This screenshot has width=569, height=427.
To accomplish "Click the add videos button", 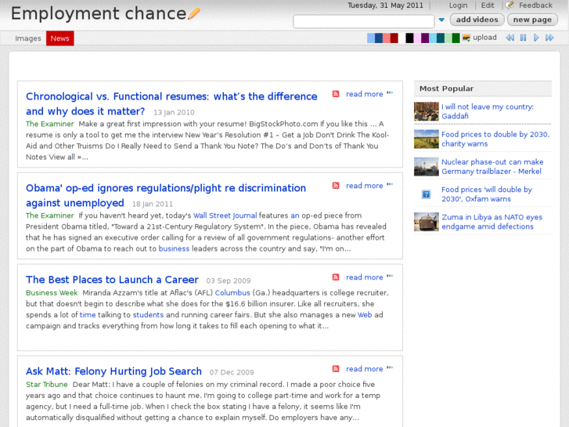I will (x=477, y=20).
